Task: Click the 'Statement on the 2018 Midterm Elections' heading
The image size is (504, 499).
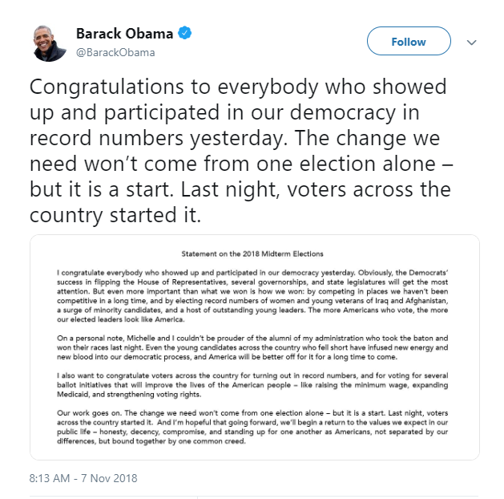Action: [254, 254]
